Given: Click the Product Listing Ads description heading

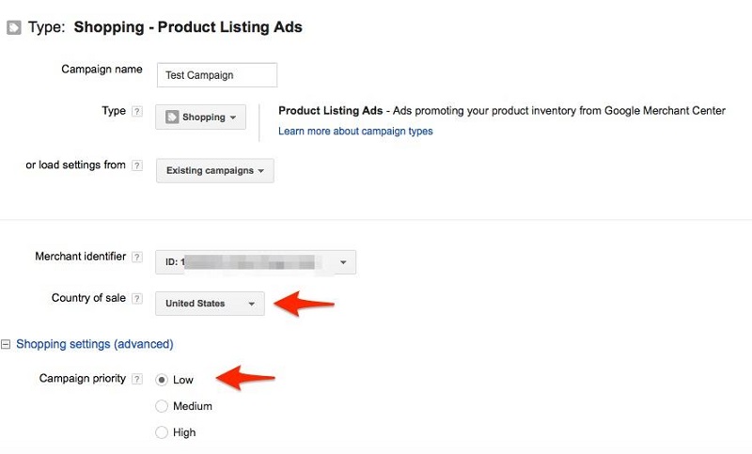Looking at the screenshot, I should [x=326, y=111].
